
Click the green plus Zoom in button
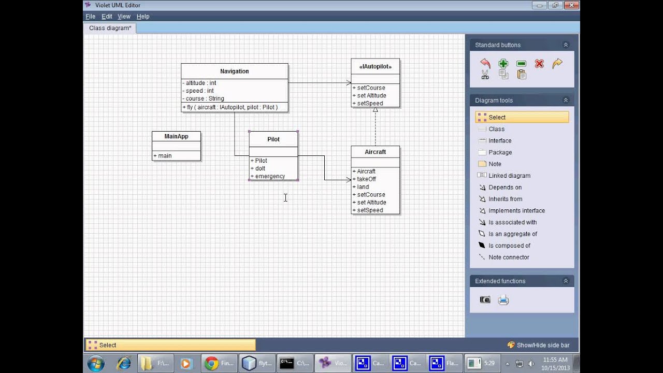pos(503,63)
